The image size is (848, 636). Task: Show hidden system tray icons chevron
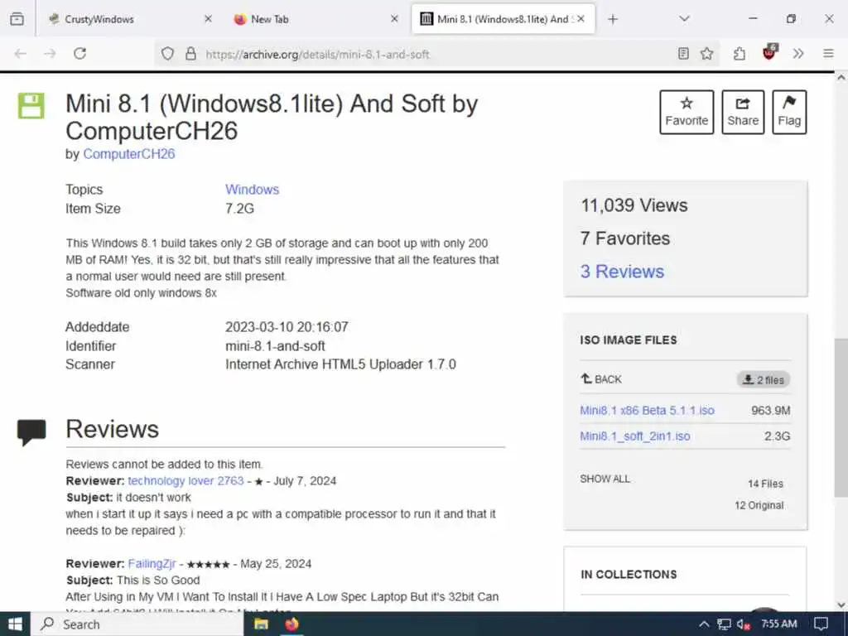tap(704, 624)
